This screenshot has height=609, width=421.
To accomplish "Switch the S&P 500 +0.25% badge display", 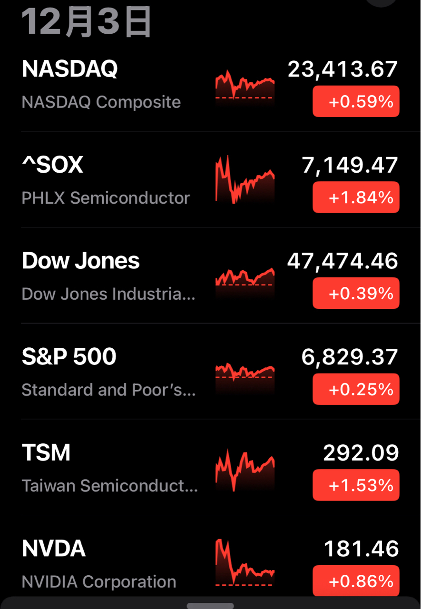I will [x=356, y=389].
